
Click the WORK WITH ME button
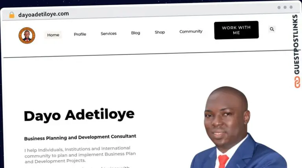(236, 30)
